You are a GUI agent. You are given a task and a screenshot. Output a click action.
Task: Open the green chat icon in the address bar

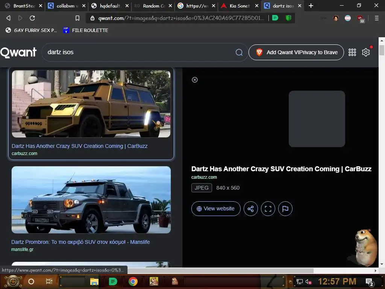click(x=275, y=18)
